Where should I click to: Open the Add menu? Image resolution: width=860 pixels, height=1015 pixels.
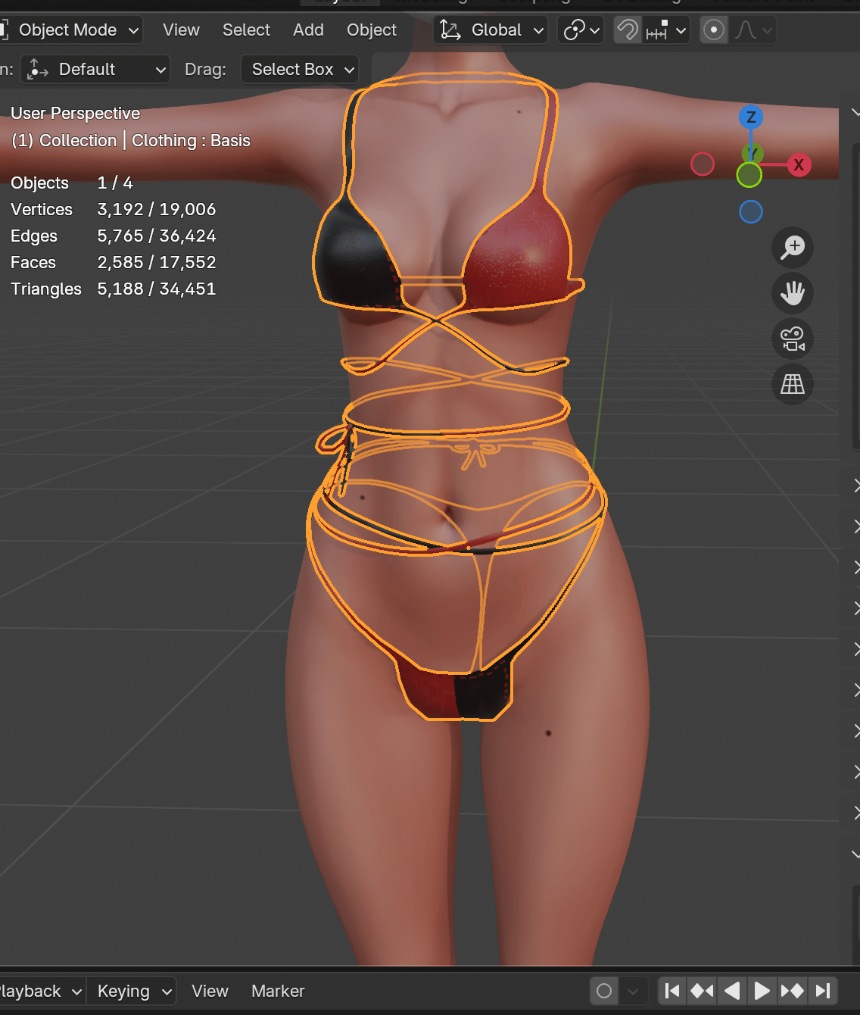[x=308, y=30]
